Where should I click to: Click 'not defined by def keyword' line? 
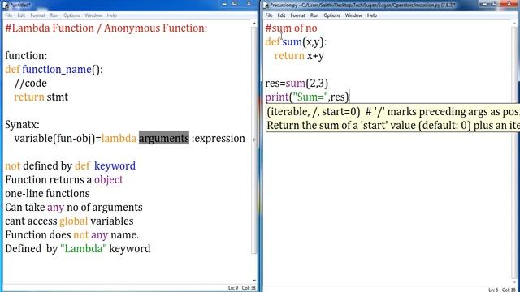tap(71, 165)
